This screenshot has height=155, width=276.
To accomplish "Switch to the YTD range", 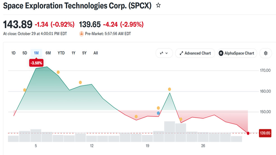I will point(61,53).
